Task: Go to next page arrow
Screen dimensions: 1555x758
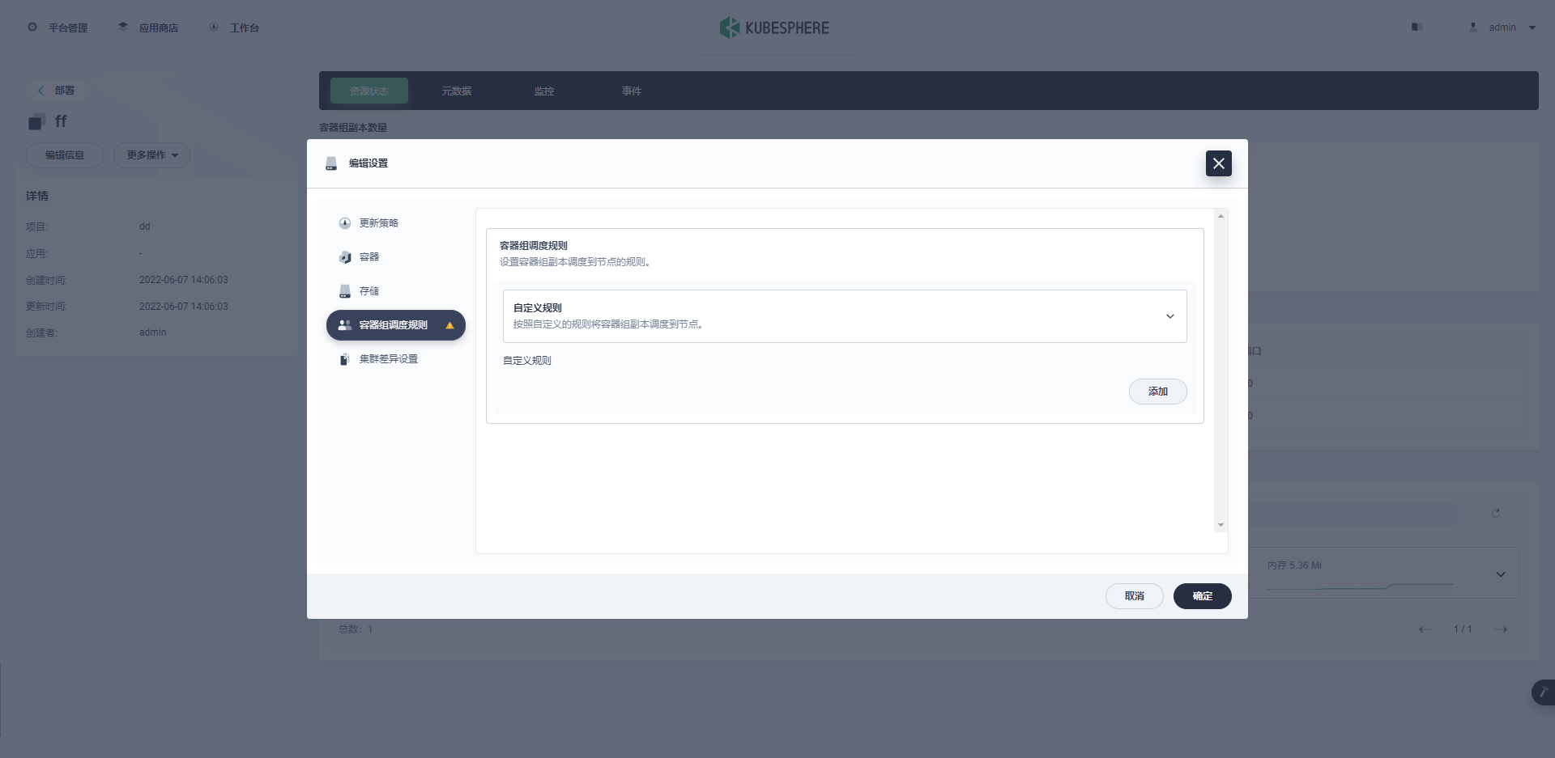Action: 1501,629
